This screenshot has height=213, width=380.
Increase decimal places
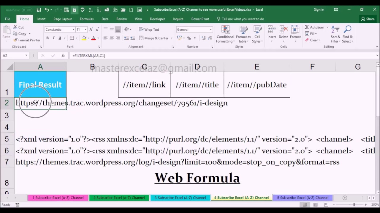(x=203, y=38)
